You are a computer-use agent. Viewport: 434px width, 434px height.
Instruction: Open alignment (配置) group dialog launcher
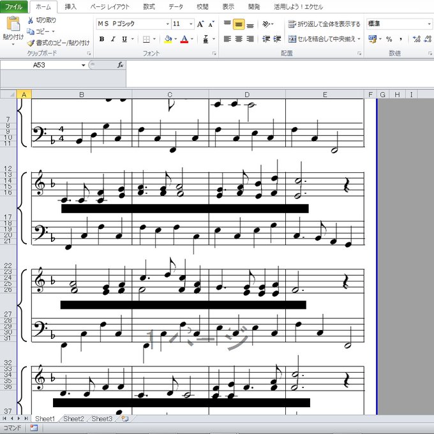click(x=359, y=54)
